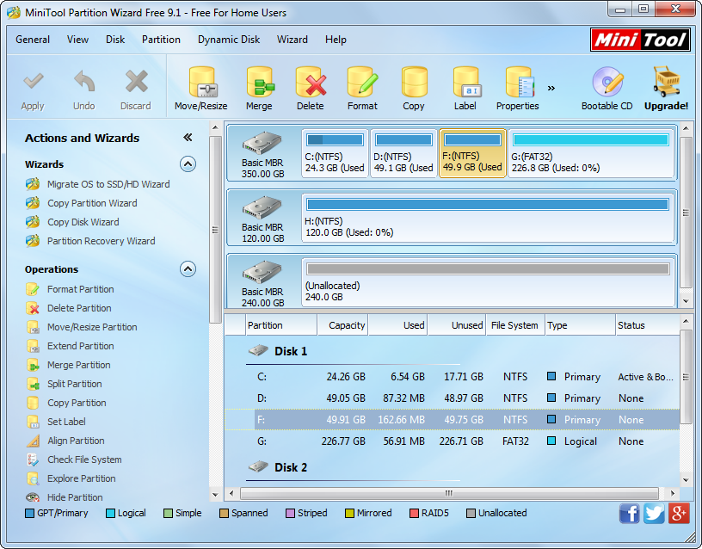Sort by the Status column header
The height and width of the screenshot is (549, 702).
(x=648, y=325)
